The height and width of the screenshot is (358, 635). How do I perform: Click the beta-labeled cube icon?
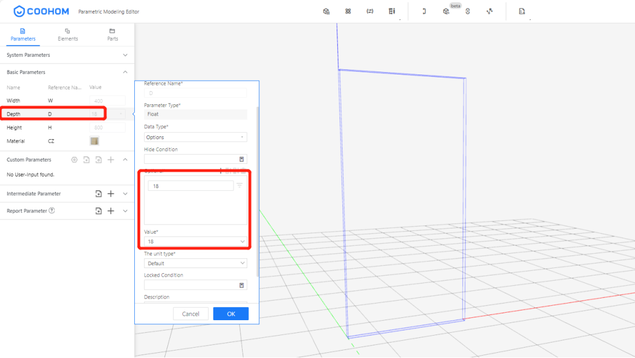(x=446, y=11)
